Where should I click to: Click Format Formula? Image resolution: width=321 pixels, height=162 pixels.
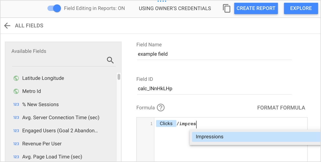tap(281, 108)
